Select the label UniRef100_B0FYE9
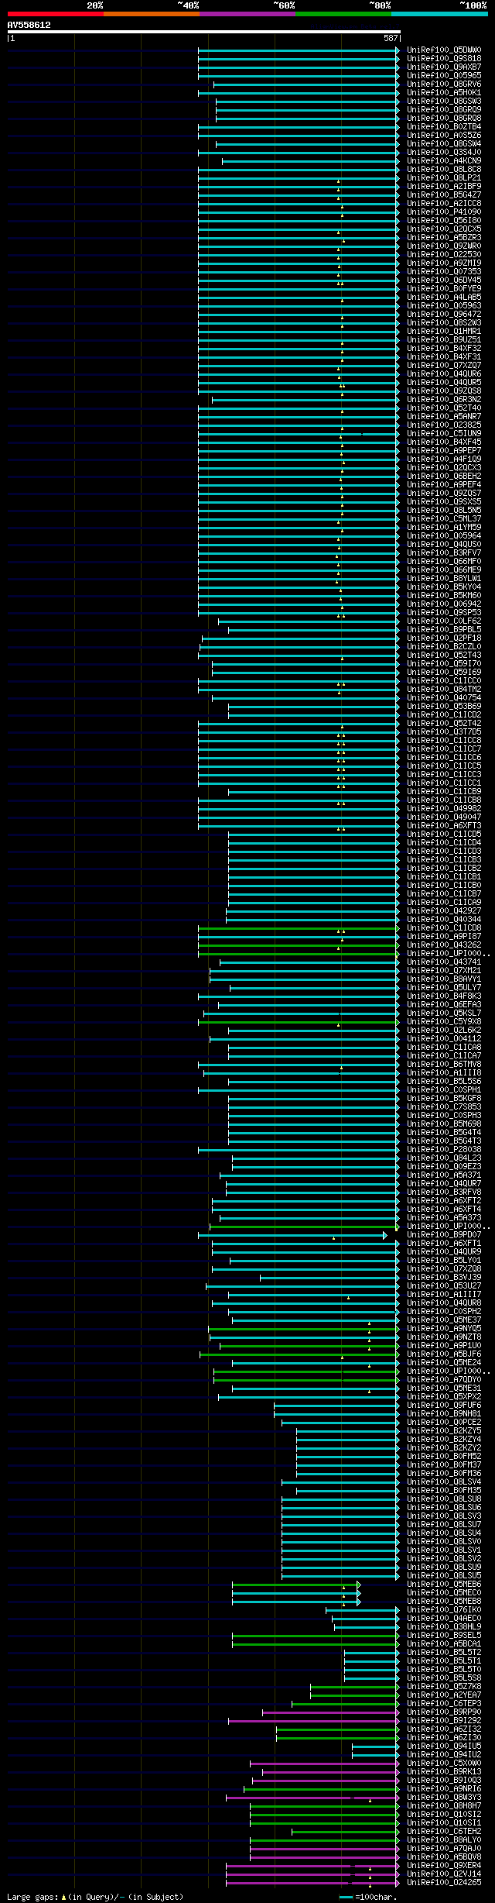The image size is (495, 1903). point(444,289)
